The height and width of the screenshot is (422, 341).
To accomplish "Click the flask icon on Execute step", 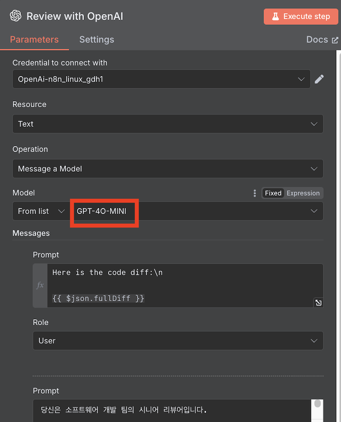I will pos(275,17).
